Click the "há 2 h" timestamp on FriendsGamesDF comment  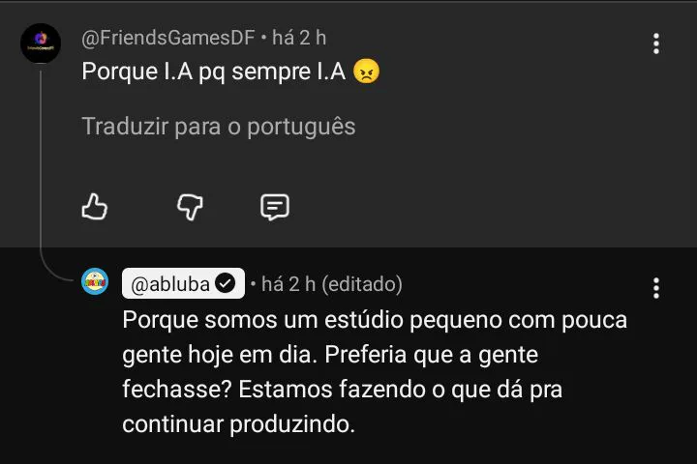[x=299, y=38]
